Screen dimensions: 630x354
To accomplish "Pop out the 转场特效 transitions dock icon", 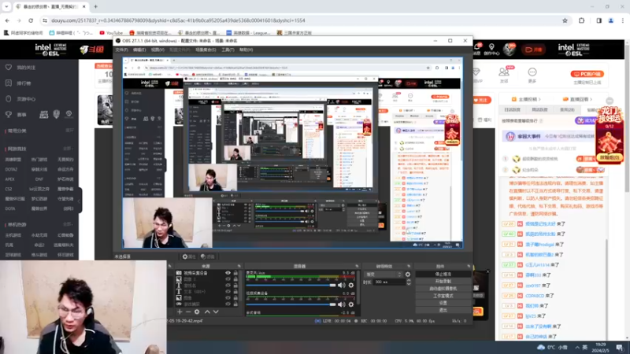I will (x=409, y=266).
